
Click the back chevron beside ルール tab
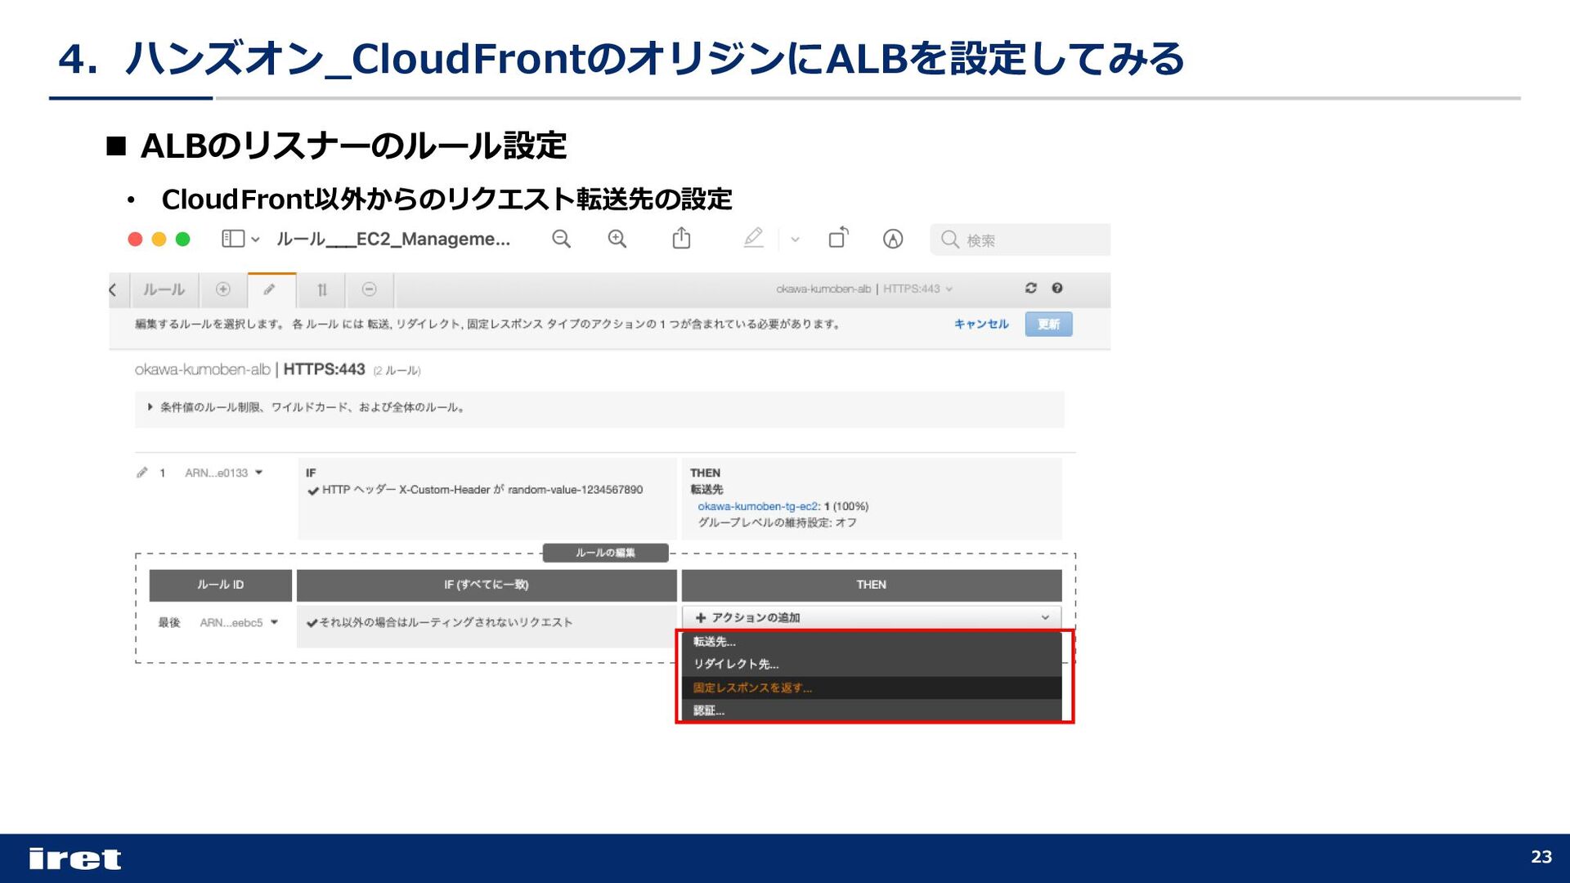pyautogui.click(x=113, y=289)
